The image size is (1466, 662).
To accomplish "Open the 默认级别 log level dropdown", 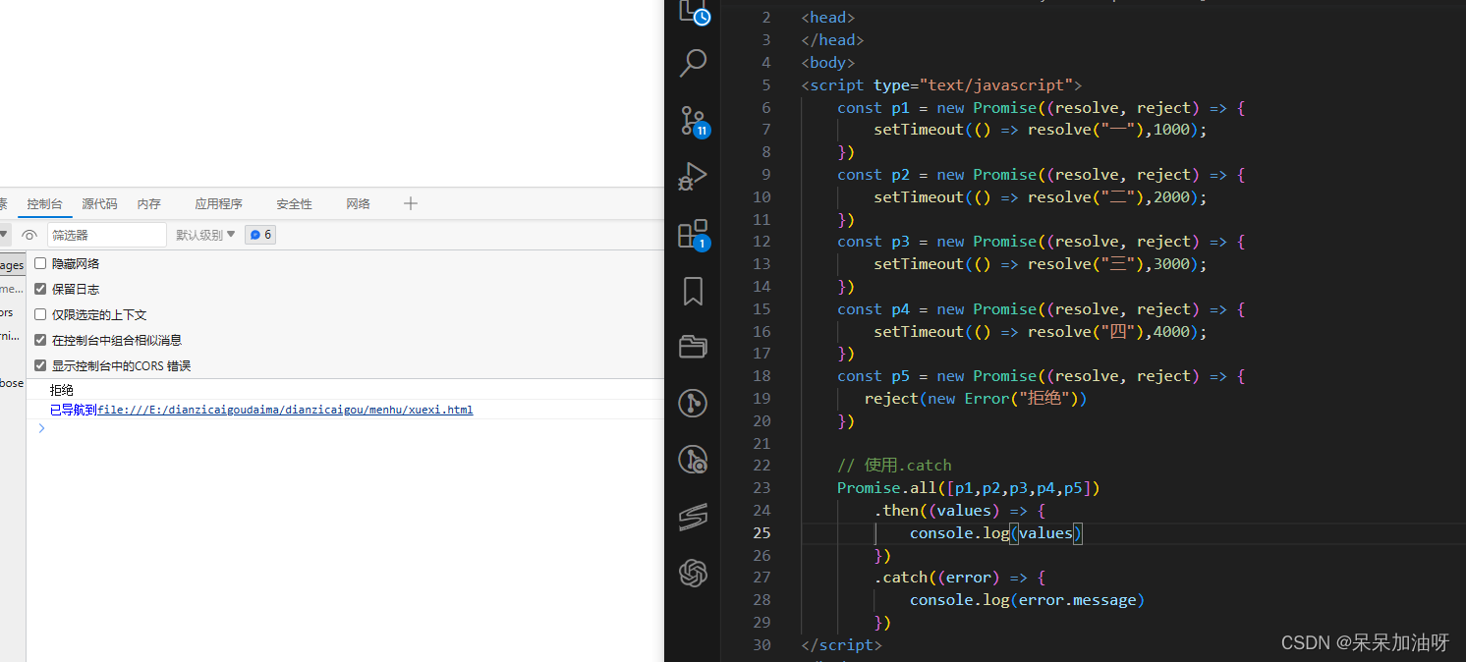I will (205, 235).
